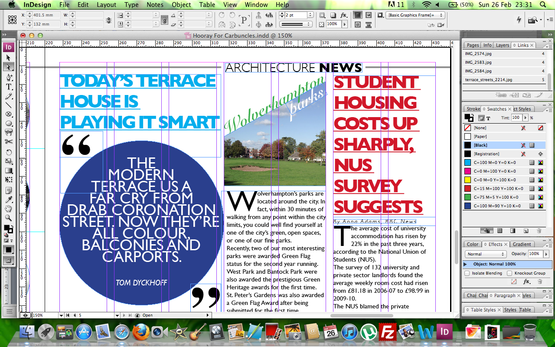The width and height of the screenshot is (555, 347).
Task: Select terrace_streets_2214.jpg link
Action: tap(505, 80)
